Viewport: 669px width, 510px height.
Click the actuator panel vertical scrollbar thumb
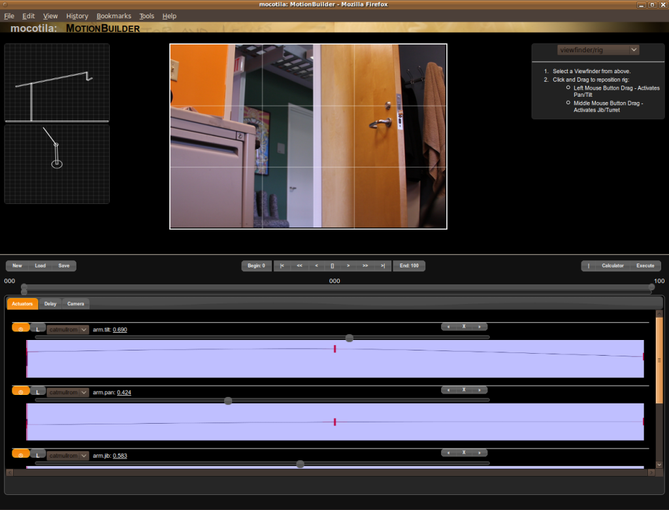659,360
